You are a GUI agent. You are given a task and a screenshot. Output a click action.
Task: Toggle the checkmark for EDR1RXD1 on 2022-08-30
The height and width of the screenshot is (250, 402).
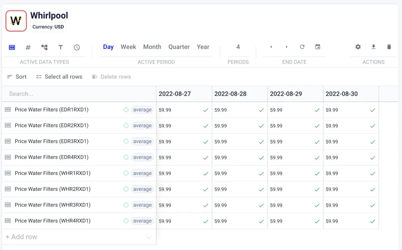pos(373,110)
